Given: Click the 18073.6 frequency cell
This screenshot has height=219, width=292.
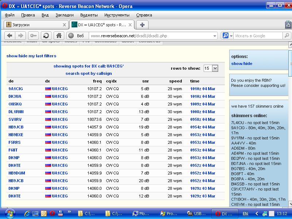Looking at the screenshot, I should point(95,119).
